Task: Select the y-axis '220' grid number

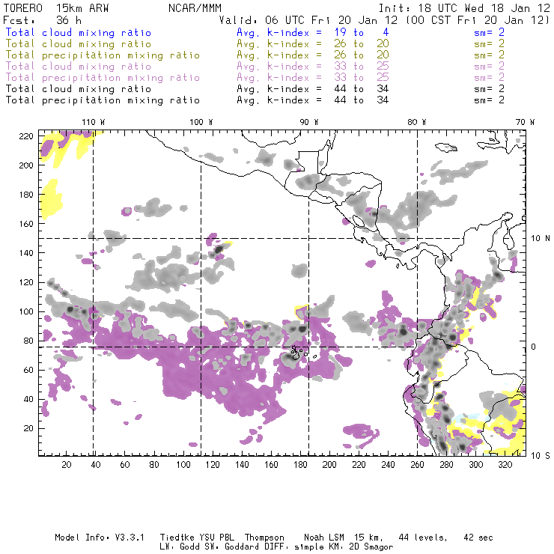Action: [26, 136]
